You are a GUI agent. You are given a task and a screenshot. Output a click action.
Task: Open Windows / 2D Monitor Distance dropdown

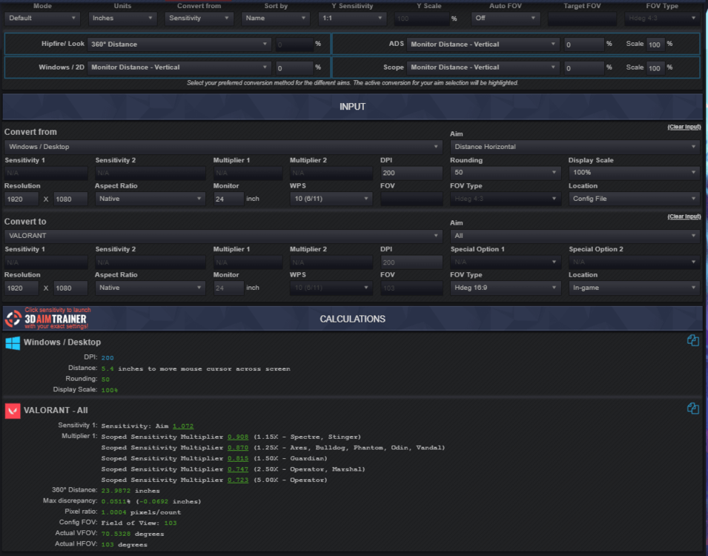tap(179, 67)
